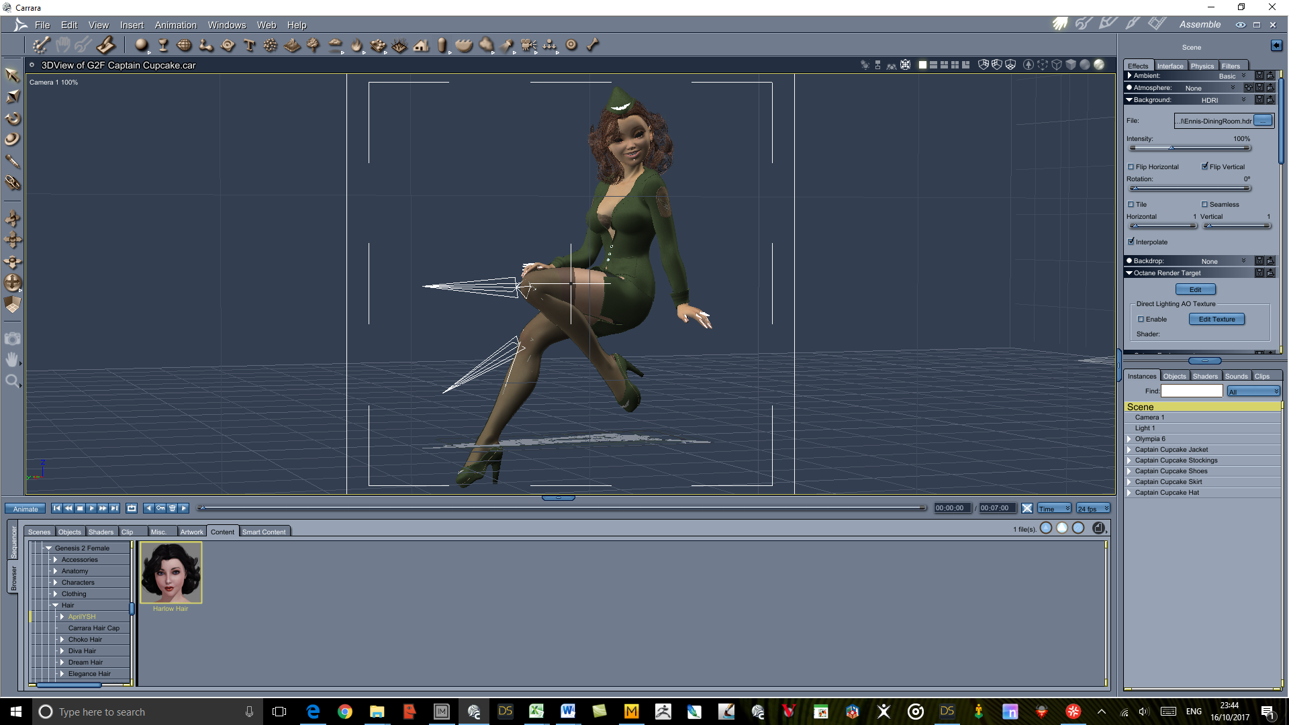Select the Harlow Hair thumbnail

[x=171, y=573]
